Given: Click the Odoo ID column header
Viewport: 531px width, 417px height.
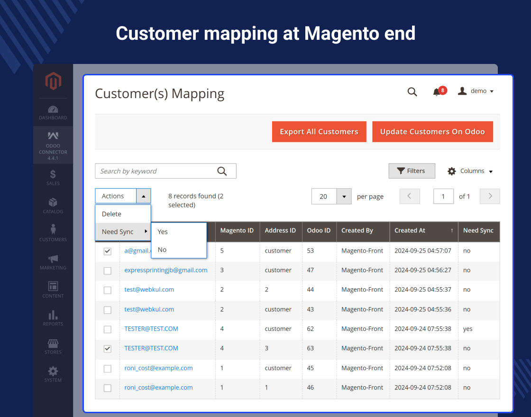Looking at the screenshot, I should (319, 231).
